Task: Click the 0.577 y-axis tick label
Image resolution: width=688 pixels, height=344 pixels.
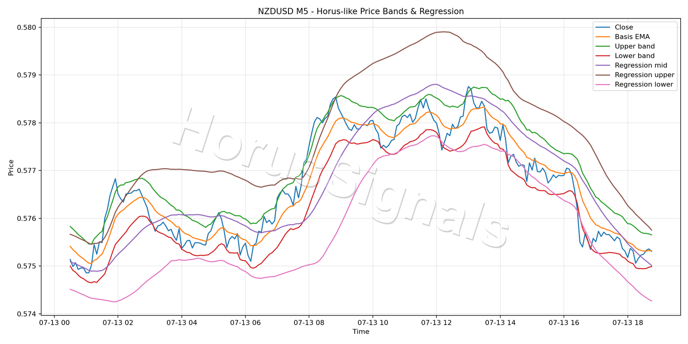Action: tap(27, 171)
